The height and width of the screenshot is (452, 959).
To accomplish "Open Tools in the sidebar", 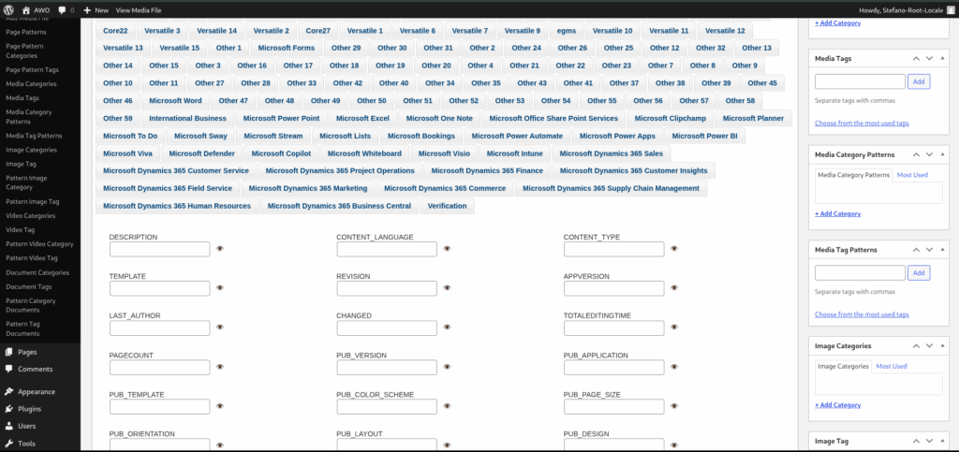I will coord(26,444).
